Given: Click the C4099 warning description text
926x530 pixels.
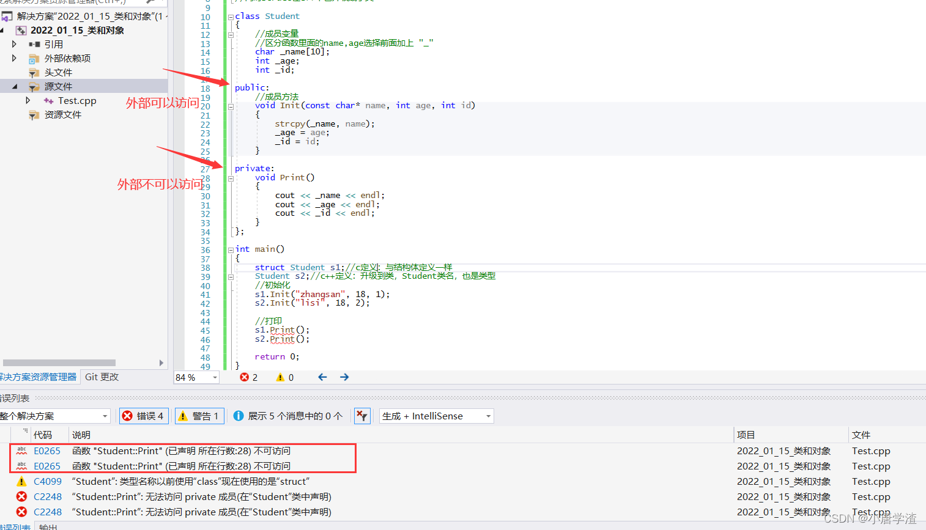Looking at the screenshot, I should tap(191, 482).
